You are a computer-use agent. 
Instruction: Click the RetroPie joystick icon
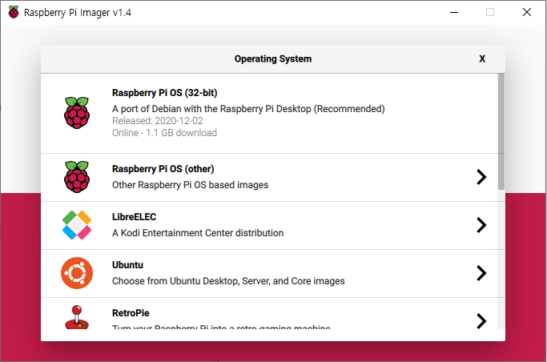pyautogui.click(x=77, y=317)
